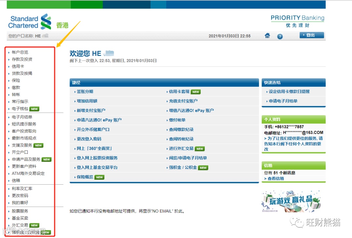The height and width of the screenshot is (238, 352).
Task: Click 登入网上基金交易平台 link
Action: click(97, 167)
